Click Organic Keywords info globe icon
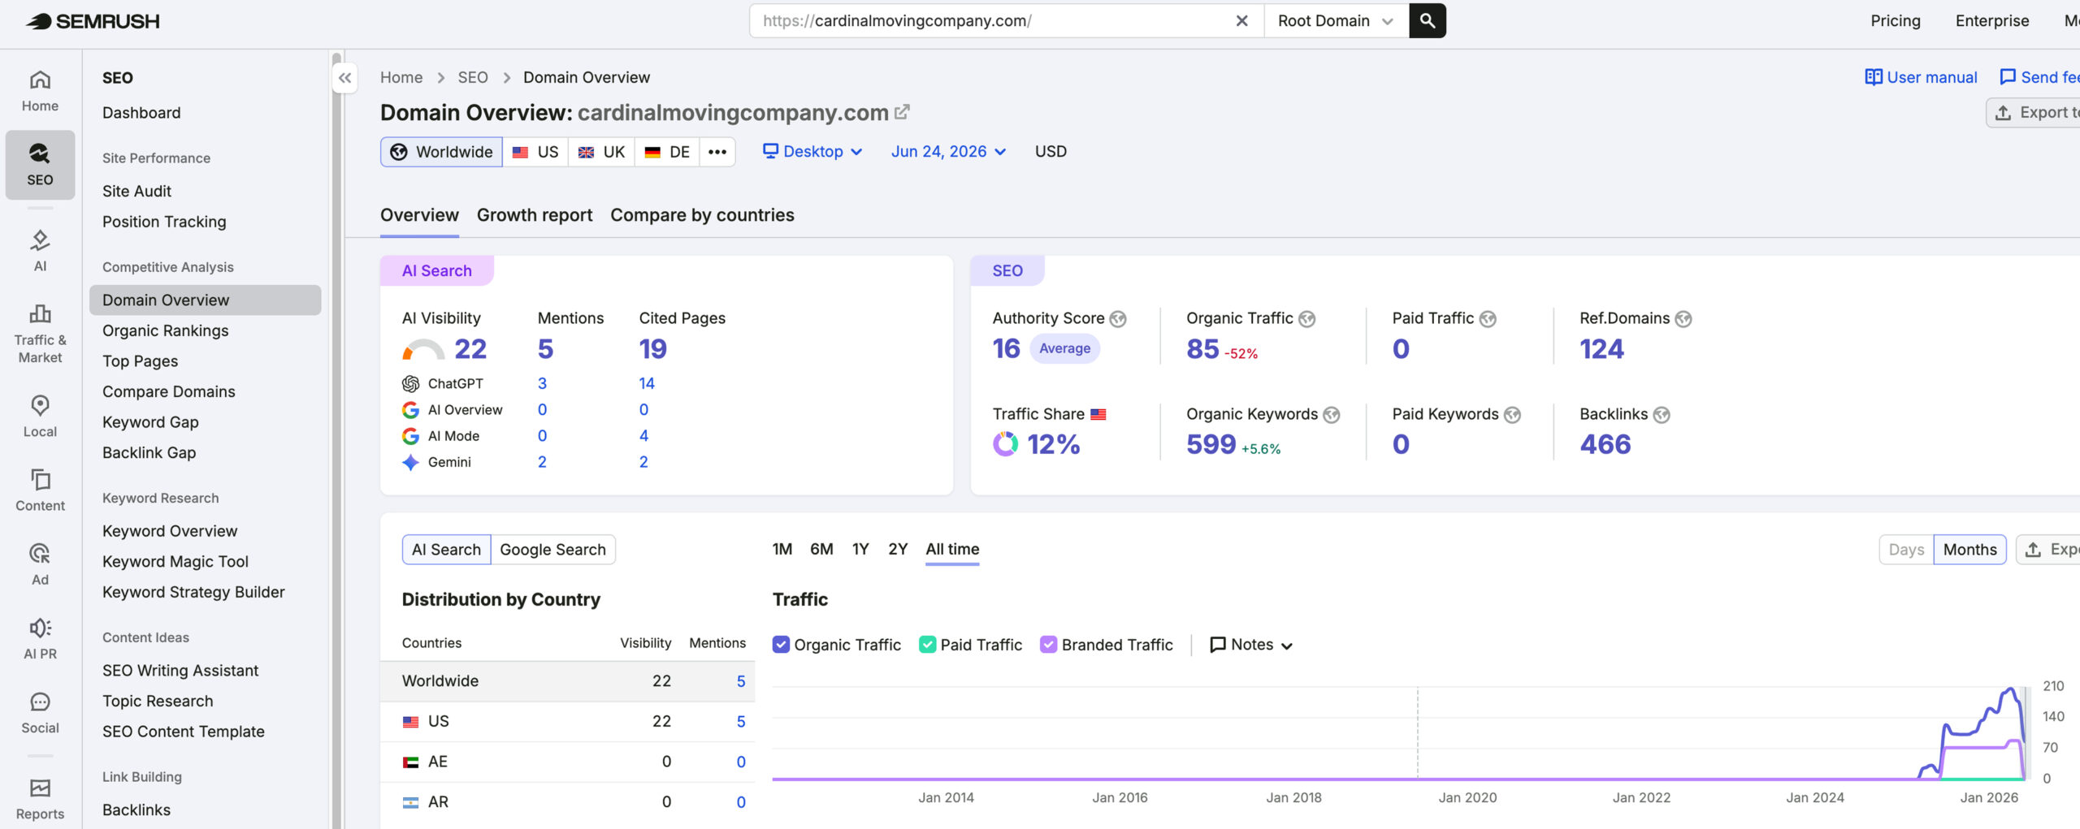The width and height of the screenshot is (2080, 829). coord(1332,415)
